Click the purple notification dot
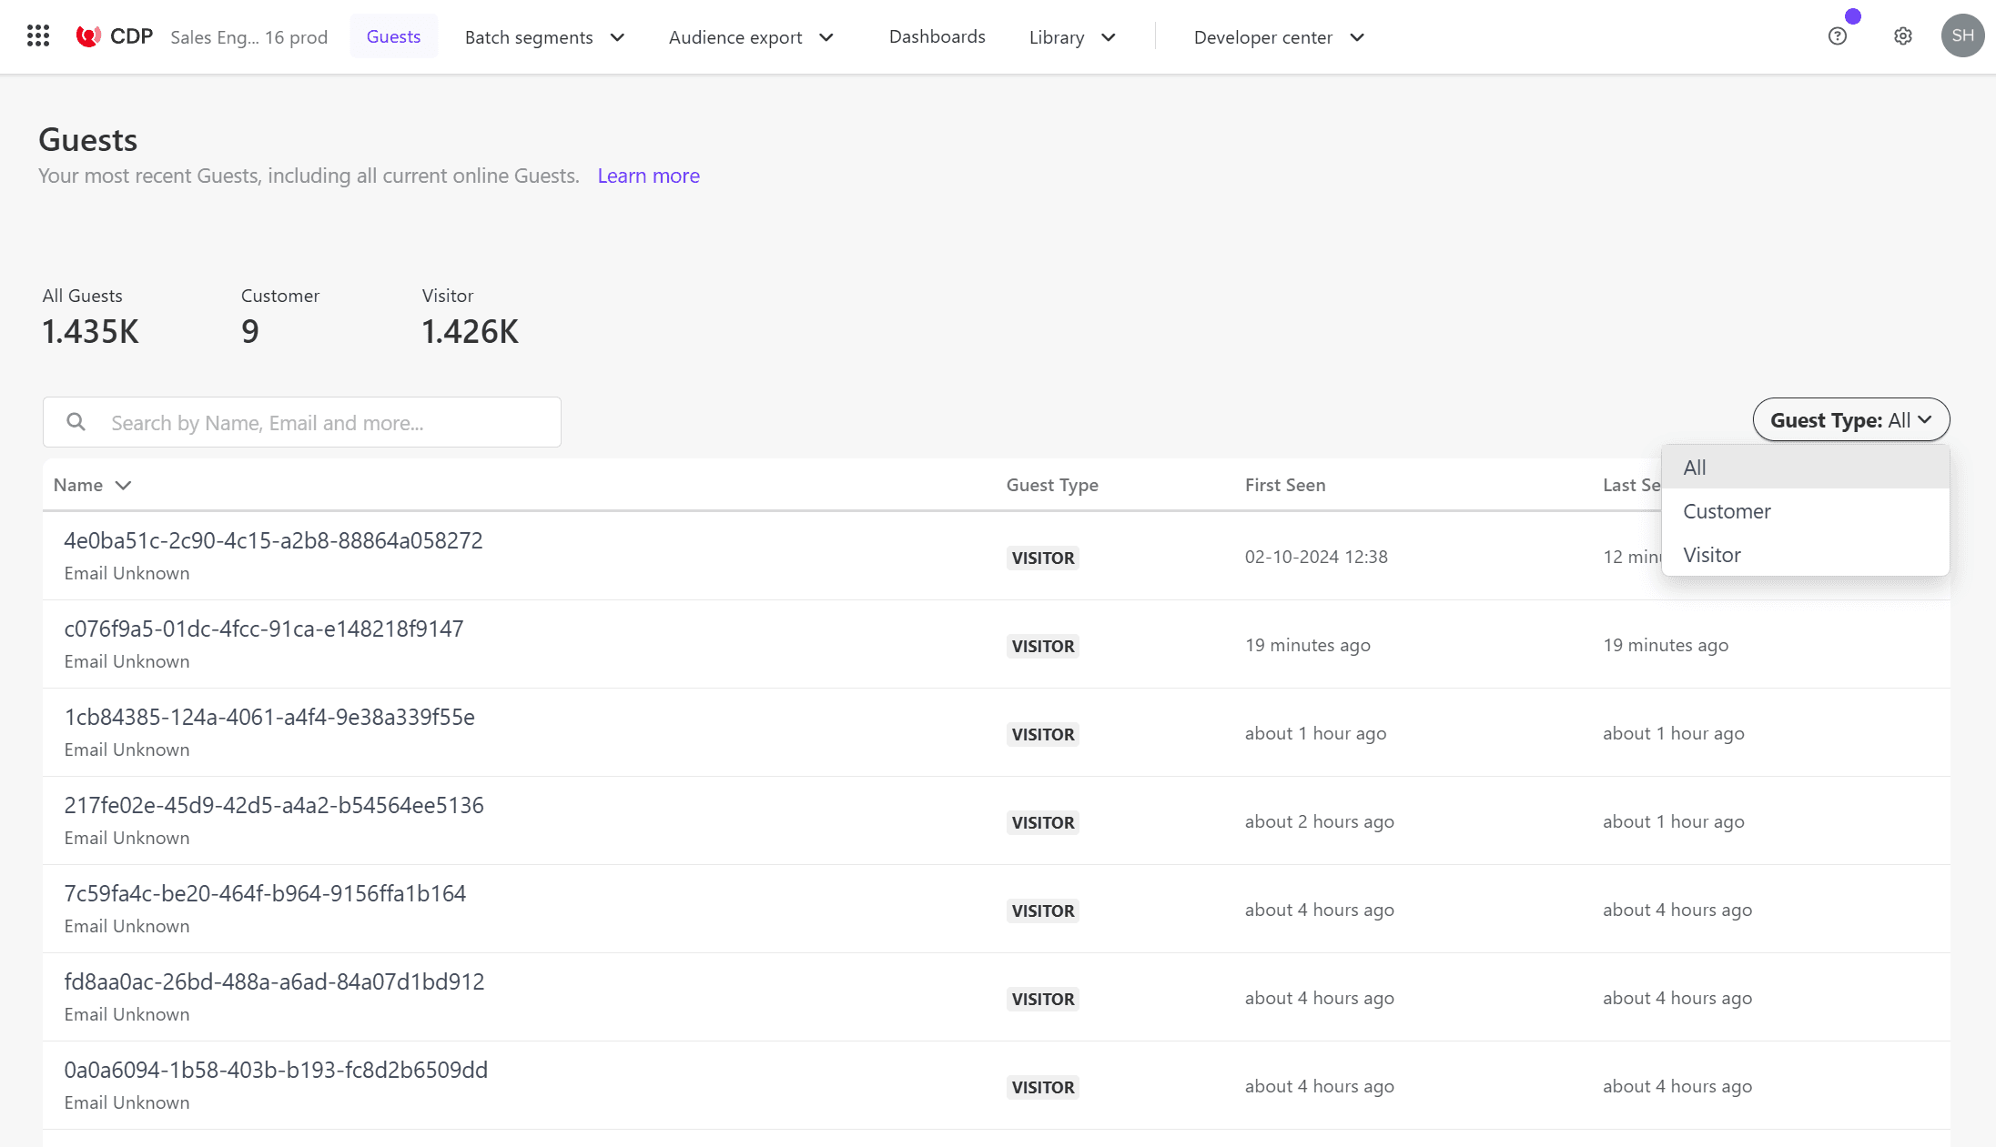This screenshot has height=1147, width=1996. 1853,16
